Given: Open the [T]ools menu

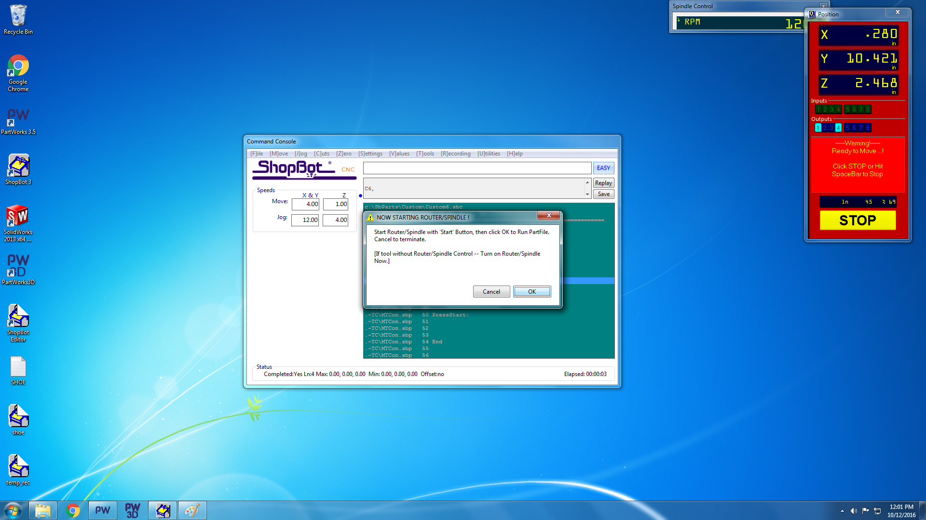Looking at the screenshot, I should click(x=425, y=154).
